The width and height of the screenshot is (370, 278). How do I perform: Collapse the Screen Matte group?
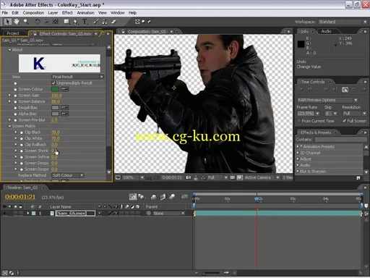click(x=9, y=126)
